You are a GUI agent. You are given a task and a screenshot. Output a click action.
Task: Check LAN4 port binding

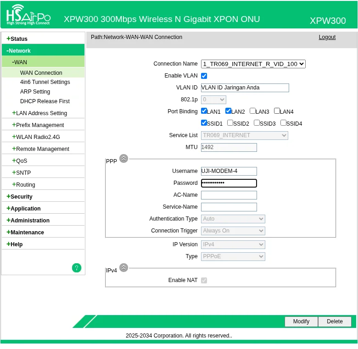277,111
